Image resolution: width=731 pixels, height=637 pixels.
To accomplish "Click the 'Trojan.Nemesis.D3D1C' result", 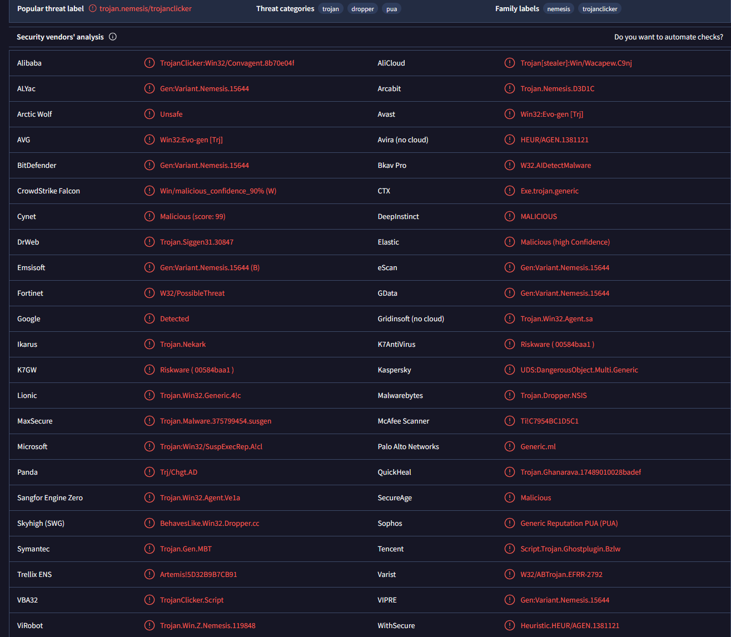I will tap(558, 88).
